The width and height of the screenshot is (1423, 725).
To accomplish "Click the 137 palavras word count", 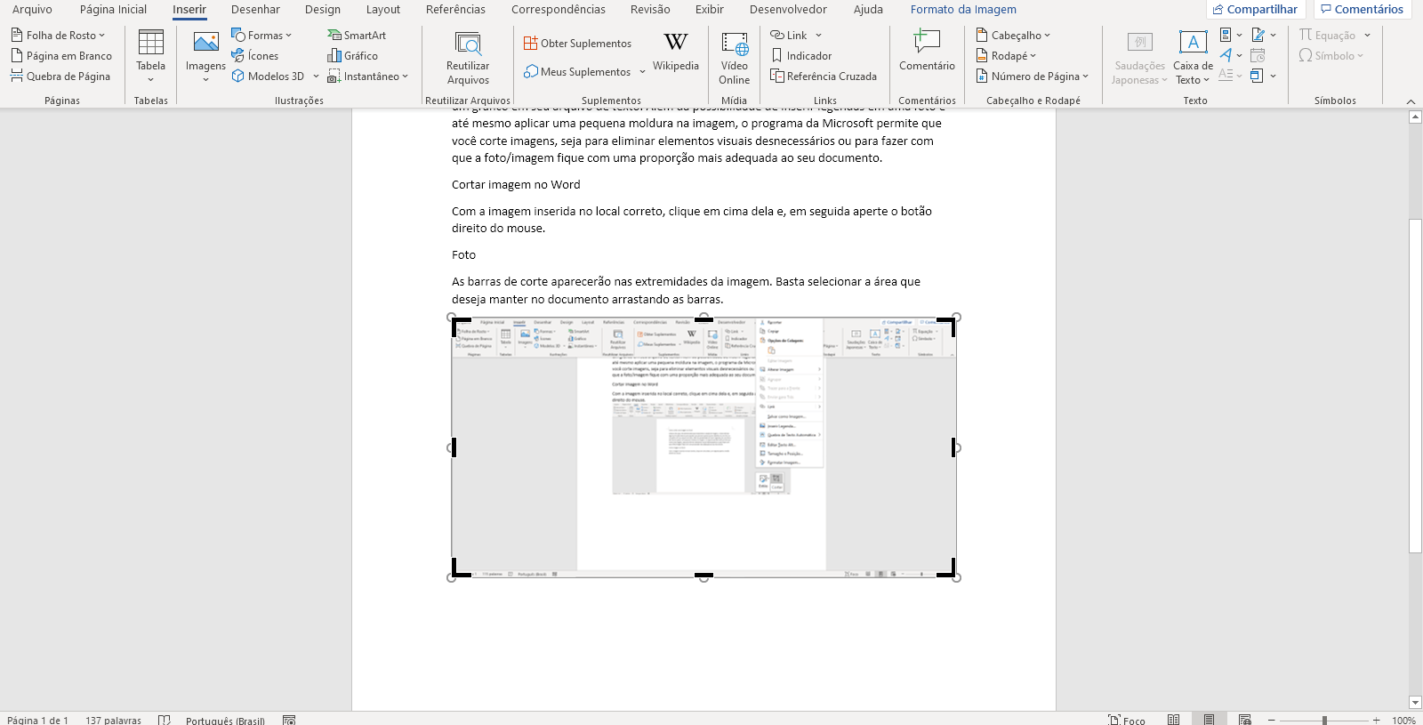I will click(113, 720).
